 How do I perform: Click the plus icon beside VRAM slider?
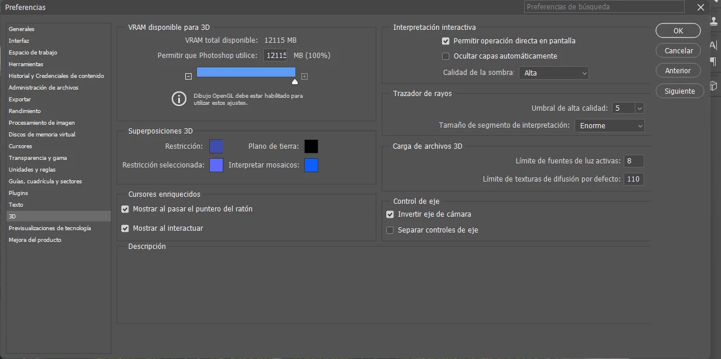304,76
